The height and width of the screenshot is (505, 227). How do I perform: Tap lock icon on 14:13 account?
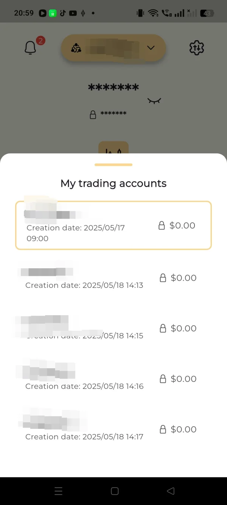pos(163,278)
